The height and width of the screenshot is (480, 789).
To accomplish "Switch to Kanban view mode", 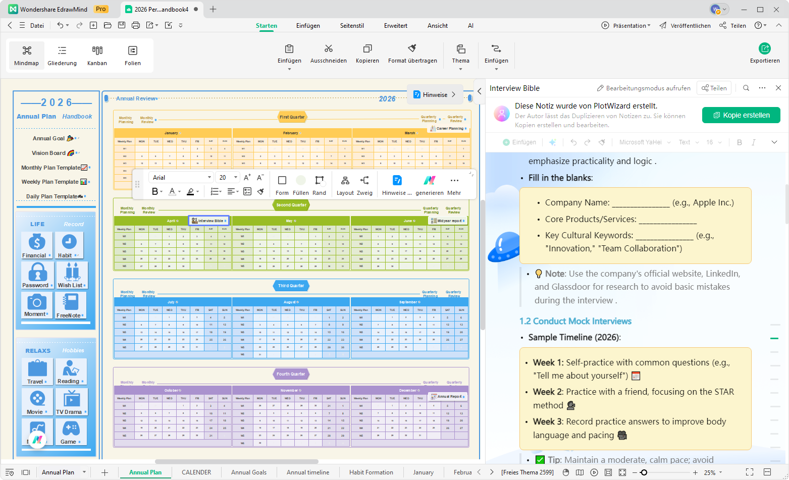I will (97, 55).
